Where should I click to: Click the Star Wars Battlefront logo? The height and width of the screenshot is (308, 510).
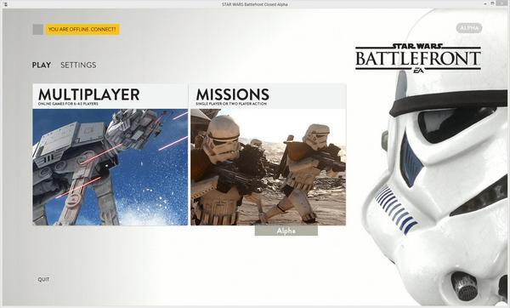(x=418, y=58)
